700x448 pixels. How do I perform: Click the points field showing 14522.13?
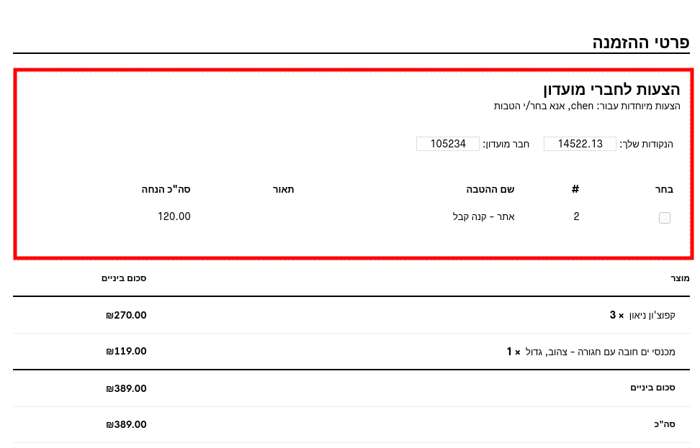click(x=580, y=144)
